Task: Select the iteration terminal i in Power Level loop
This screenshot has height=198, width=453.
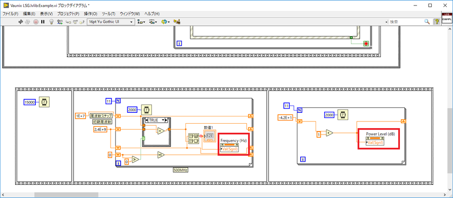Action: click(303, 159)
